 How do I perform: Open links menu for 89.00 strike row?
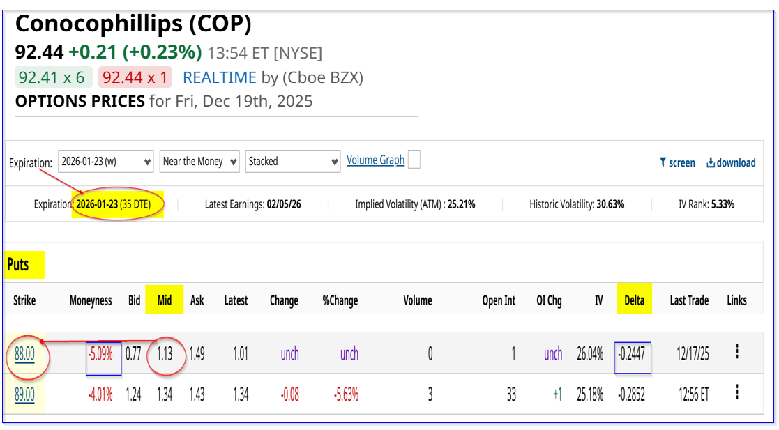[x=736, y=394]
